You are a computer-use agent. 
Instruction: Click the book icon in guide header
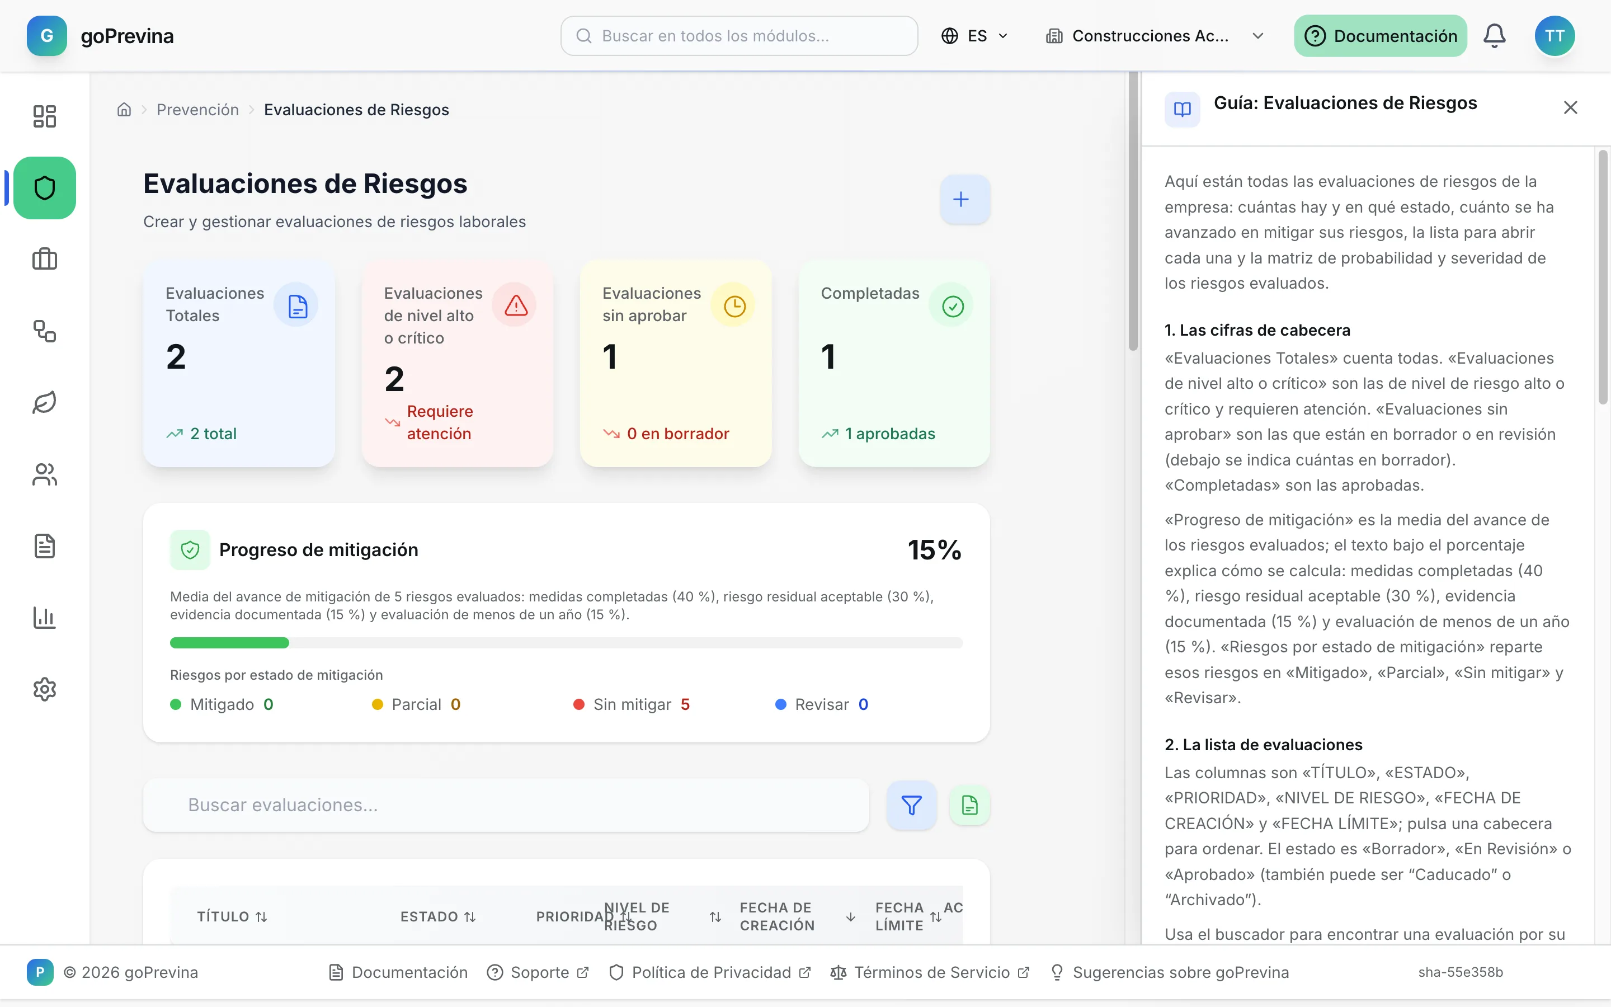pos(1183,109)
